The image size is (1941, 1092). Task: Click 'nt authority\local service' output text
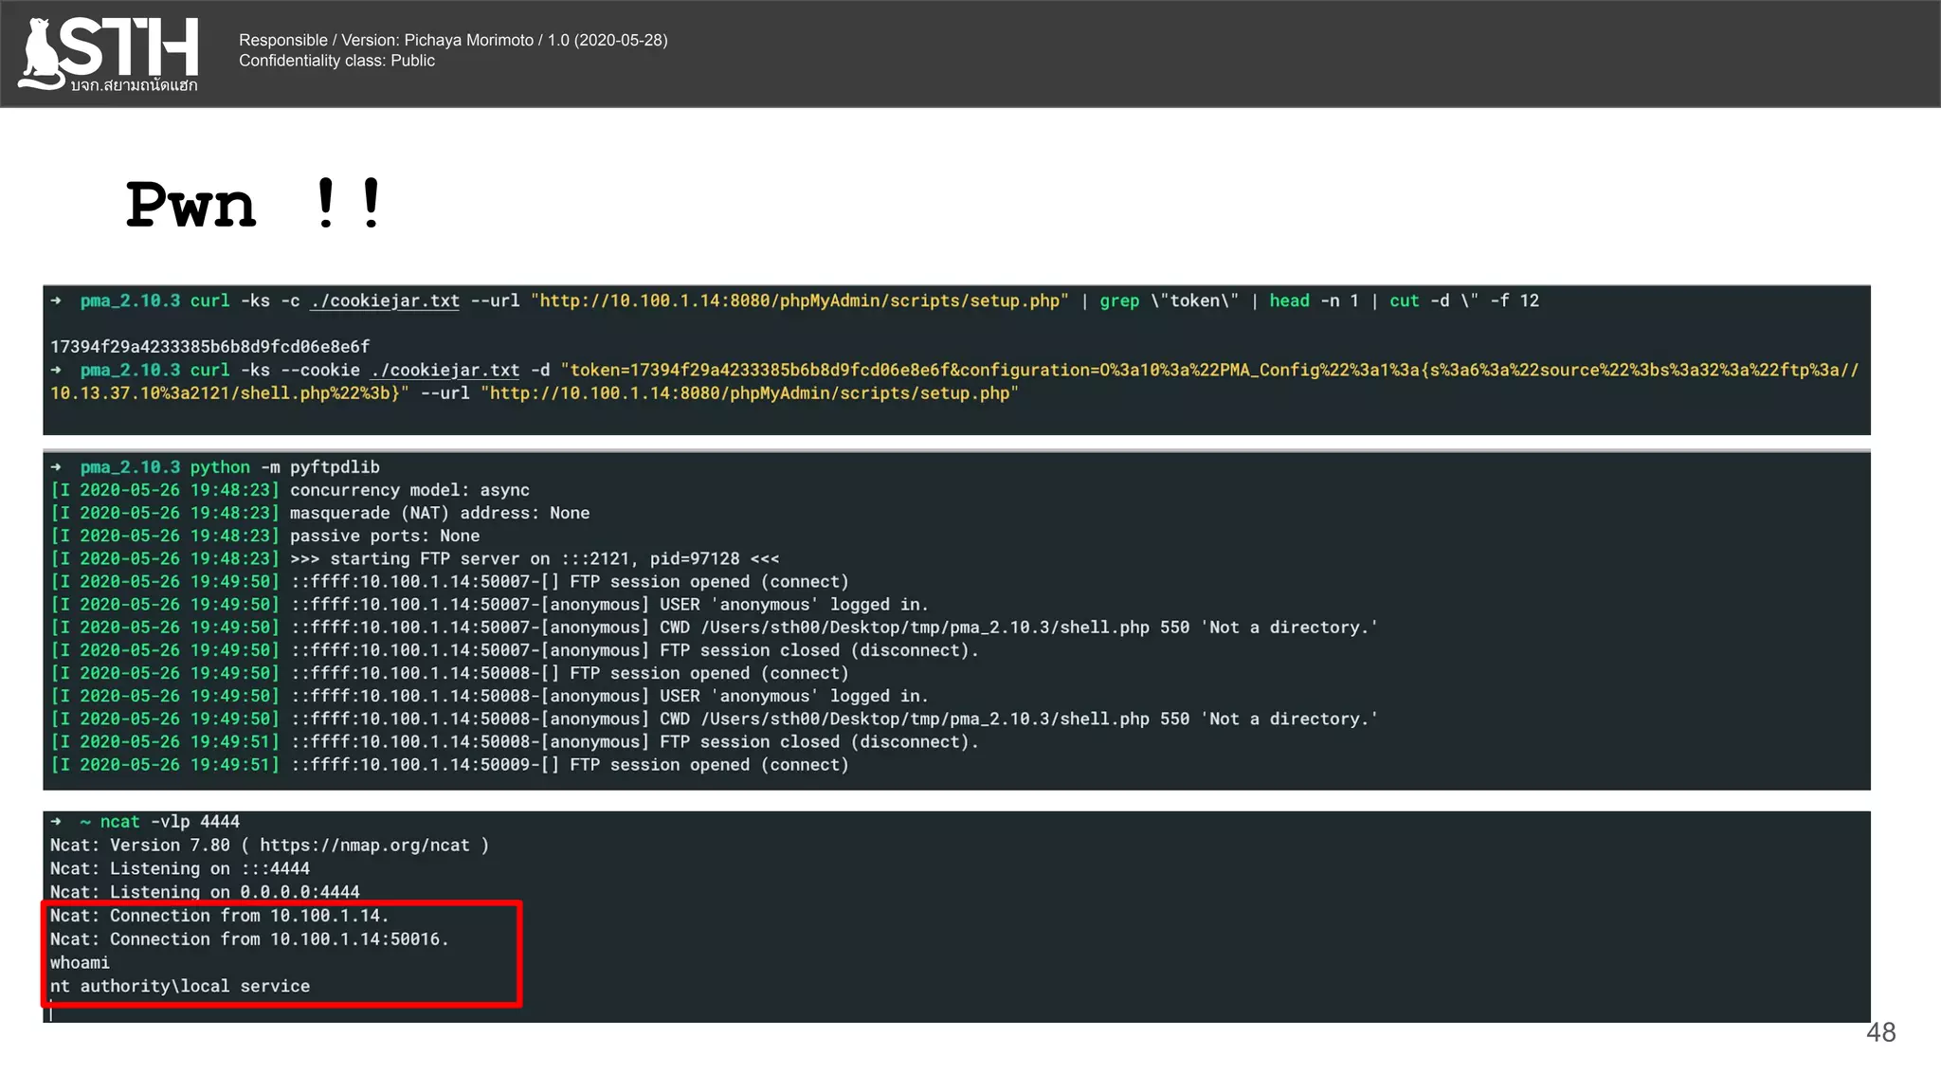click(180, 987)
